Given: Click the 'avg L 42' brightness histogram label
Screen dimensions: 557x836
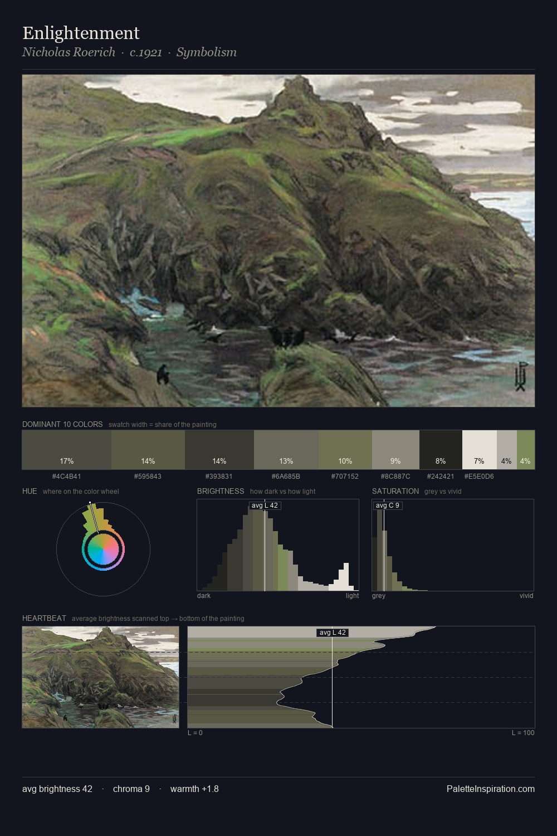Looking at the screenshot, I should [265, 506].
